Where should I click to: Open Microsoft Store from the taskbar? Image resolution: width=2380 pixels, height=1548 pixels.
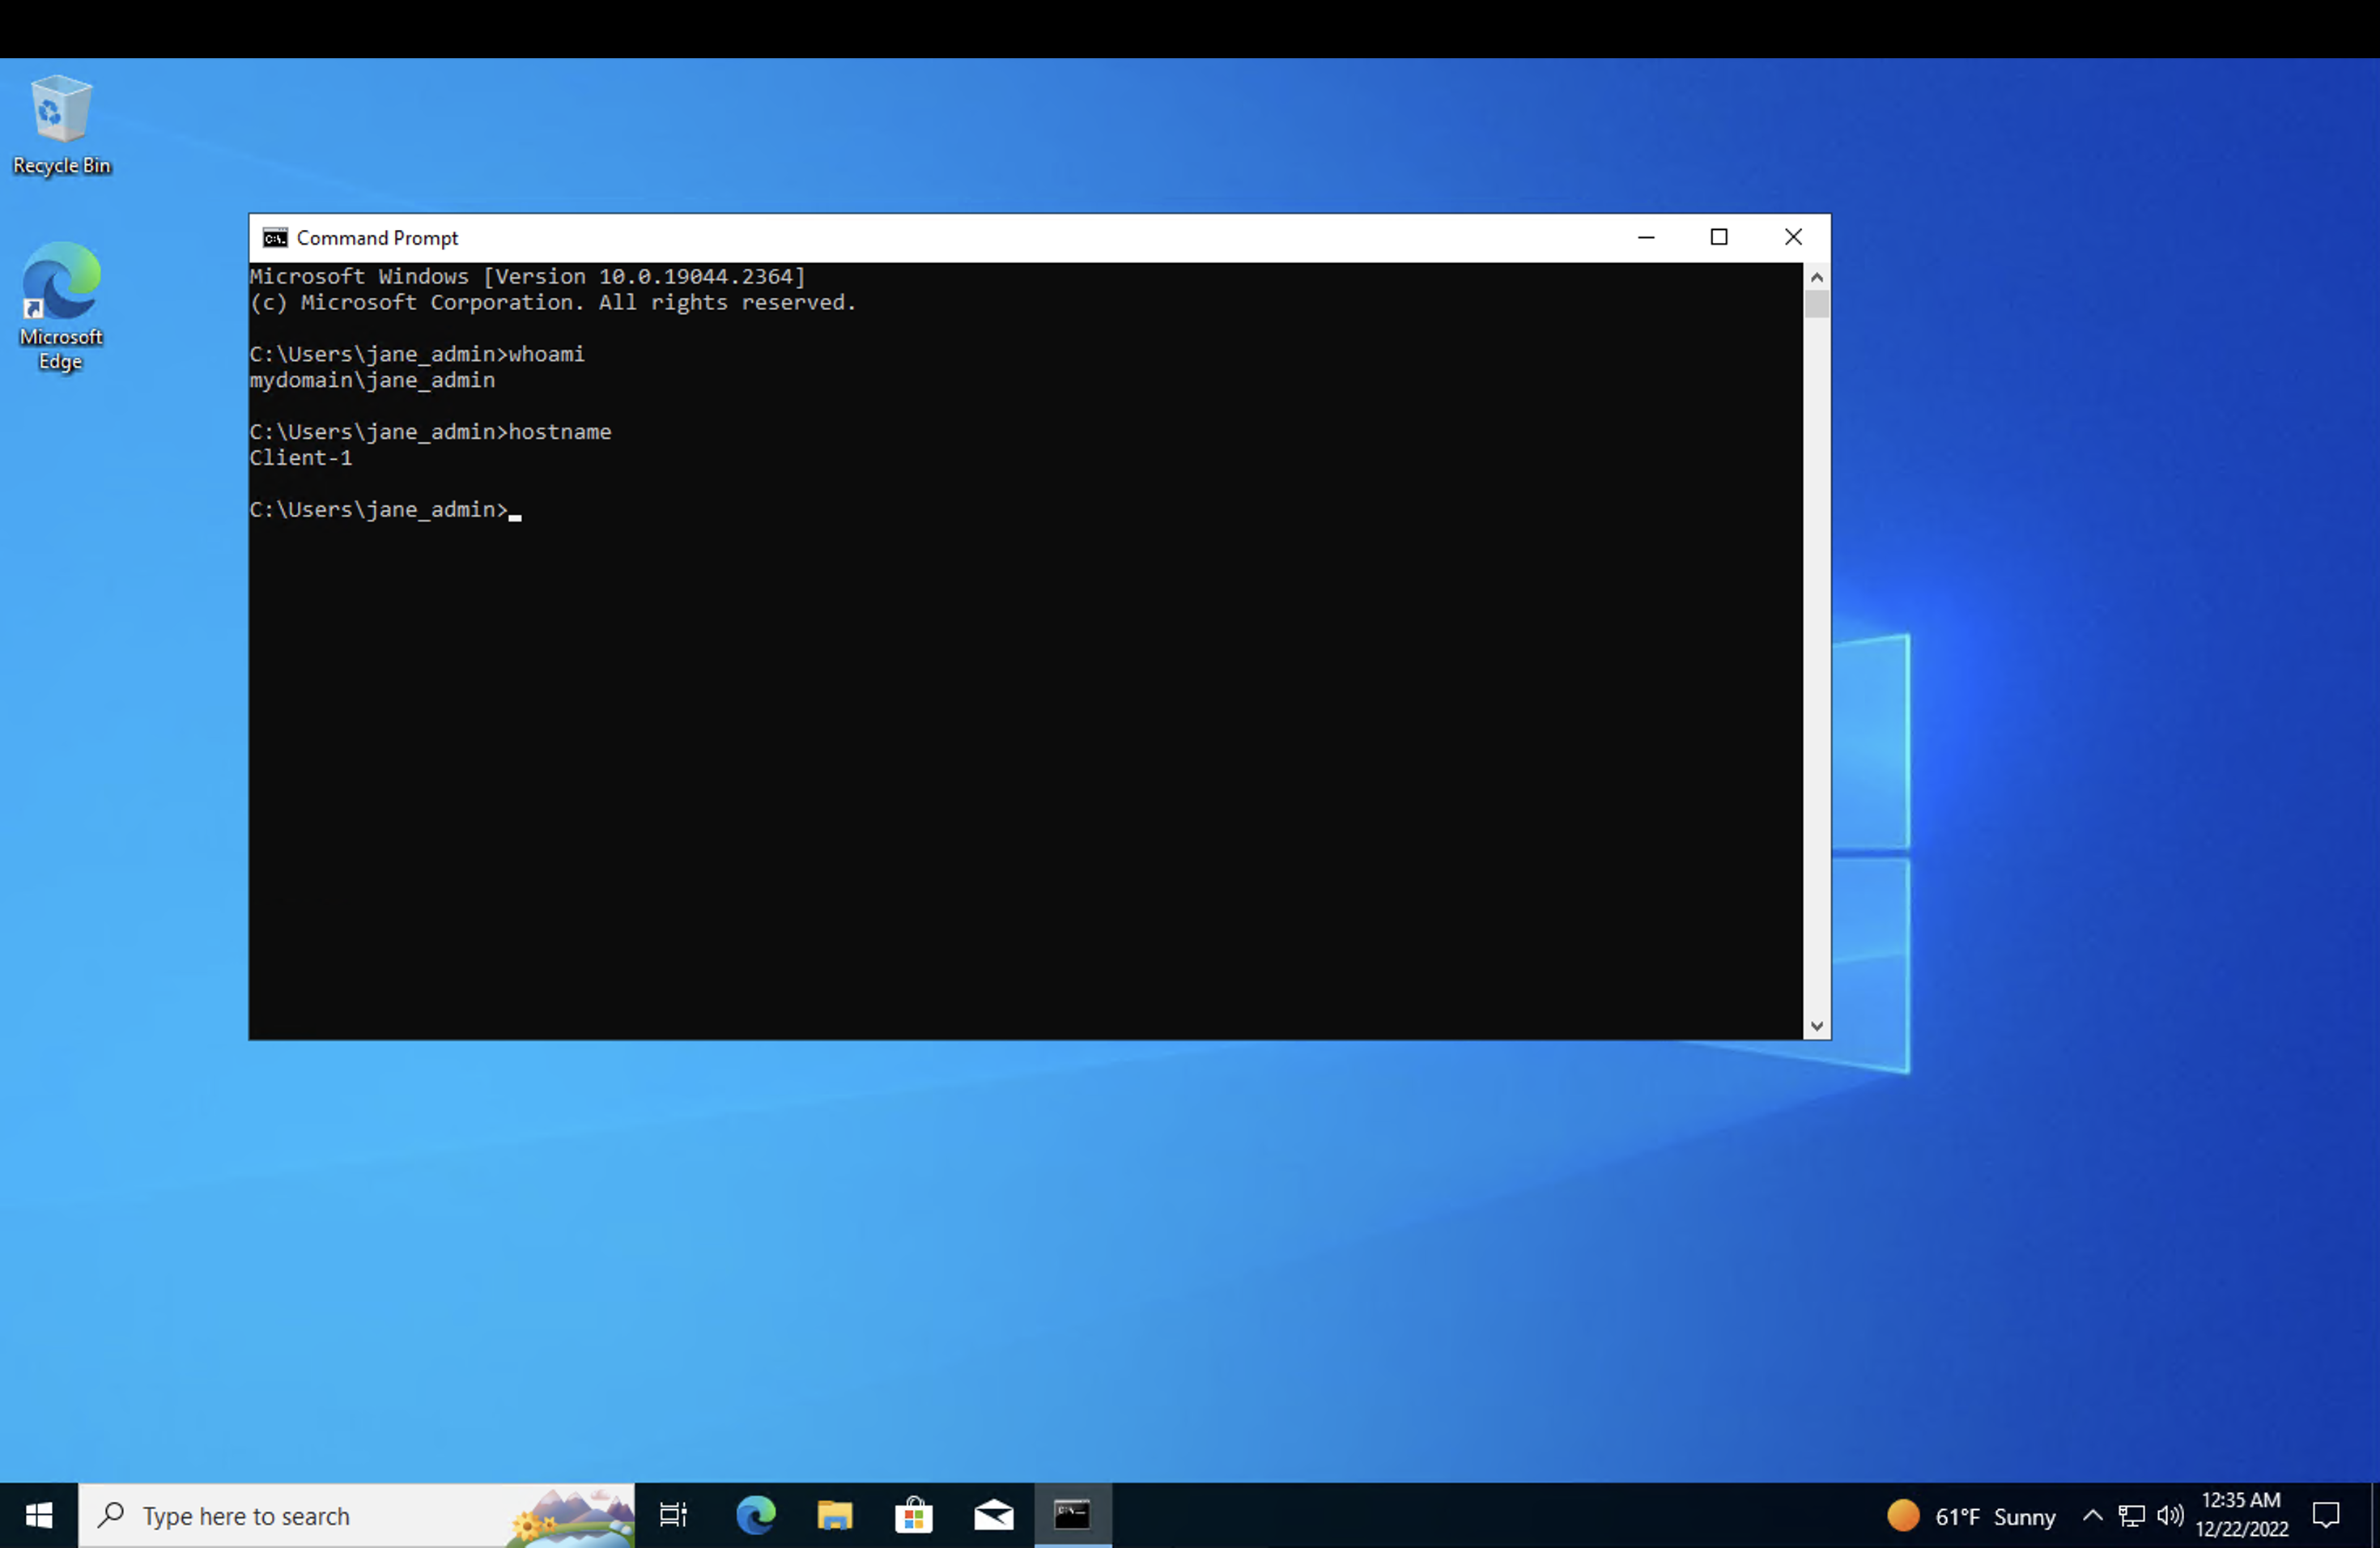pos(913,1515)
